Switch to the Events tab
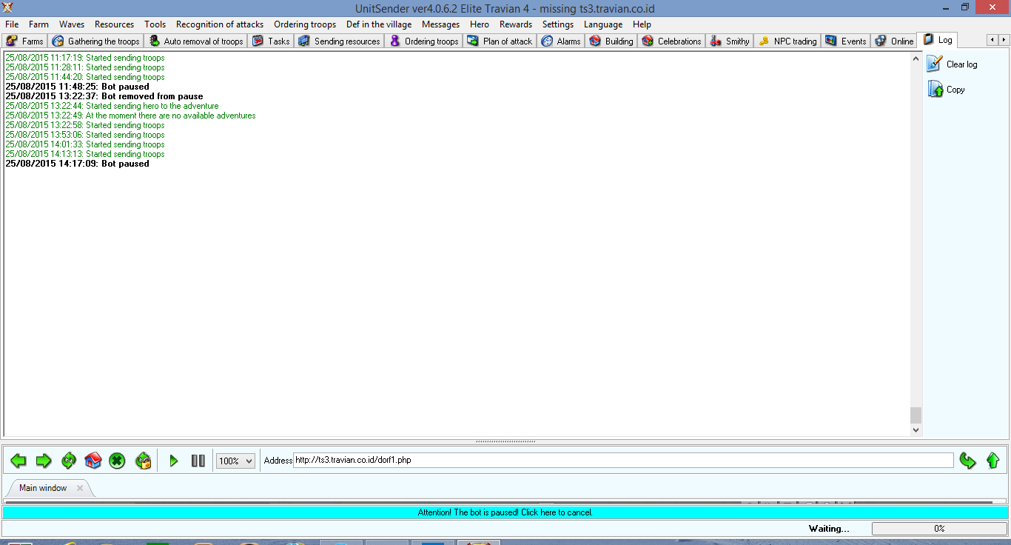Screen dimensions: 1011x545 846,41
